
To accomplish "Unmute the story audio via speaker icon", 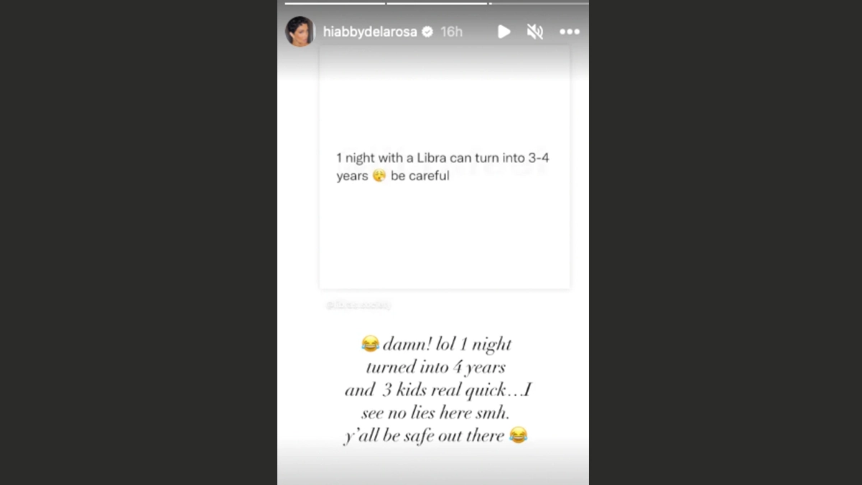I will 535,32.
